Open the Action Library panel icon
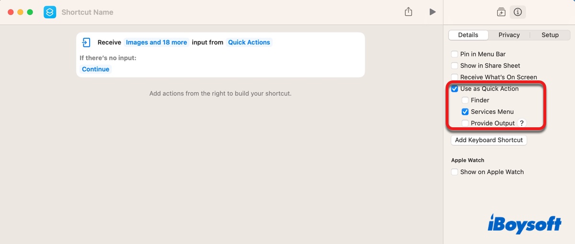 (501, 12)
